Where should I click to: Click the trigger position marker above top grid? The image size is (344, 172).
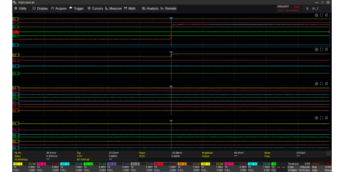[171, 18]
